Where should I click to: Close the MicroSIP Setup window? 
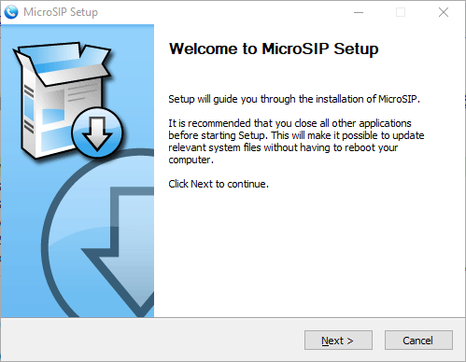pyautogui.click(x=444, y=12)
